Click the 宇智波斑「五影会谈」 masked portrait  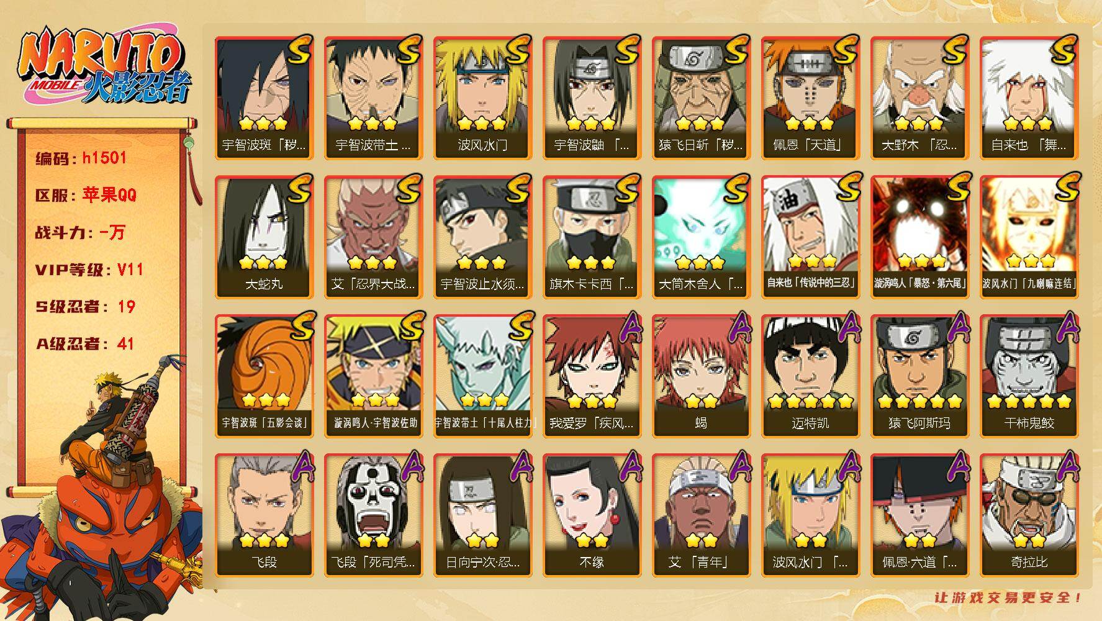[x=264, y=376]
